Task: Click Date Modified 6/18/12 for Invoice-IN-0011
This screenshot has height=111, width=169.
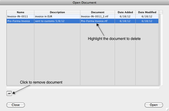Action: coord(147,16)
